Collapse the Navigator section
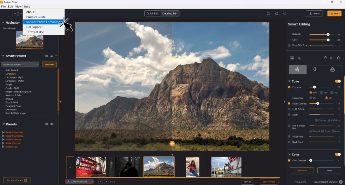 [x=3, y=23]
